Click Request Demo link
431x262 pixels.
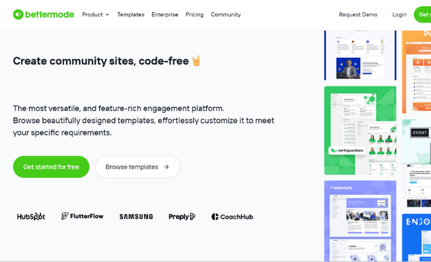[358, 15]
